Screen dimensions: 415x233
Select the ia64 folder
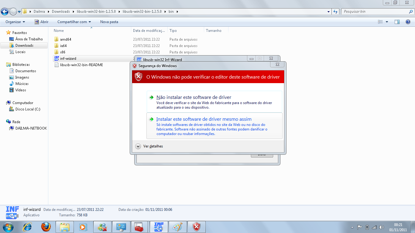coord(63,46)
